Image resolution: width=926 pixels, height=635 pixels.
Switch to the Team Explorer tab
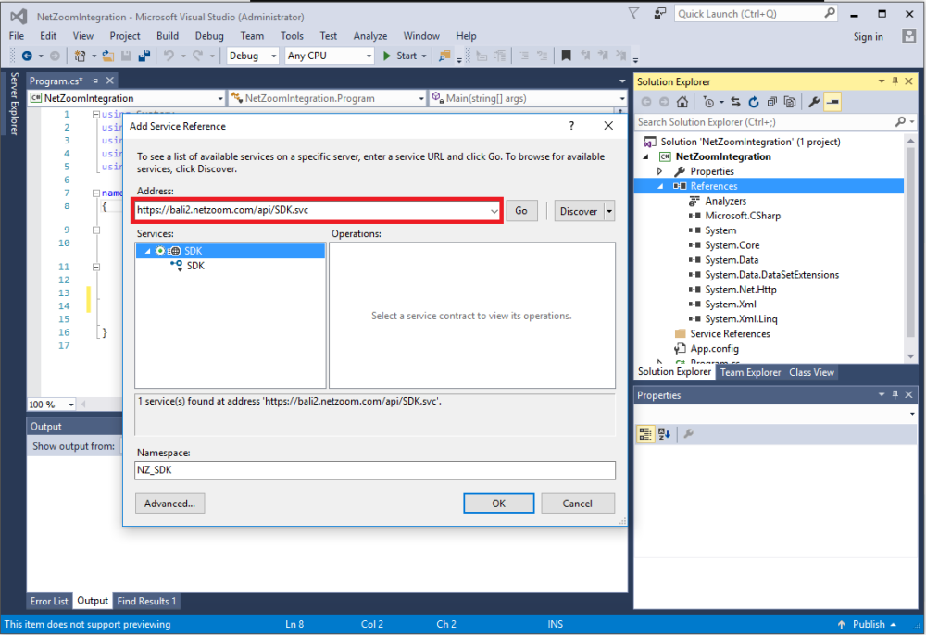(x=750, y=372)
